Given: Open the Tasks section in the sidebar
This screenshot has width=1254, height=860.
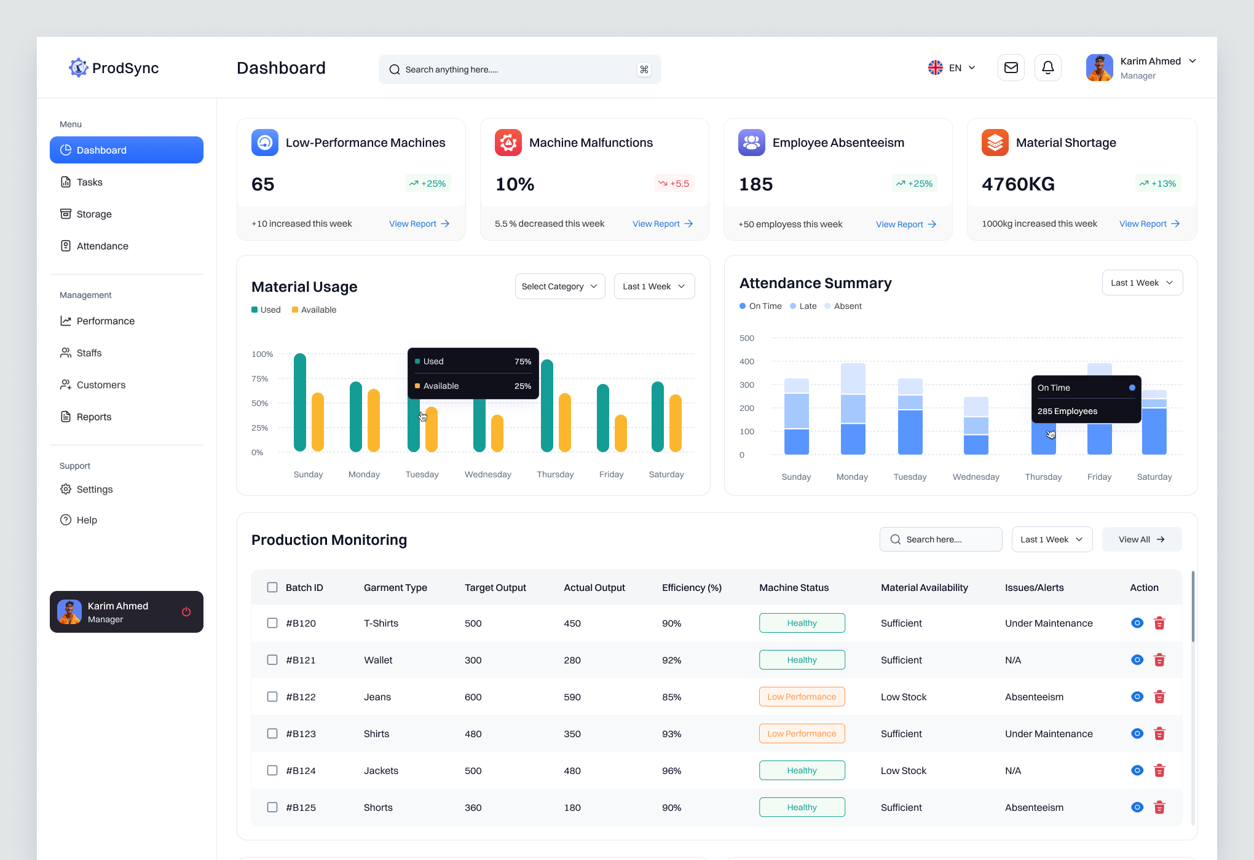Looking at the screenshot, I should pyautogui.click(x=90, y=182).
